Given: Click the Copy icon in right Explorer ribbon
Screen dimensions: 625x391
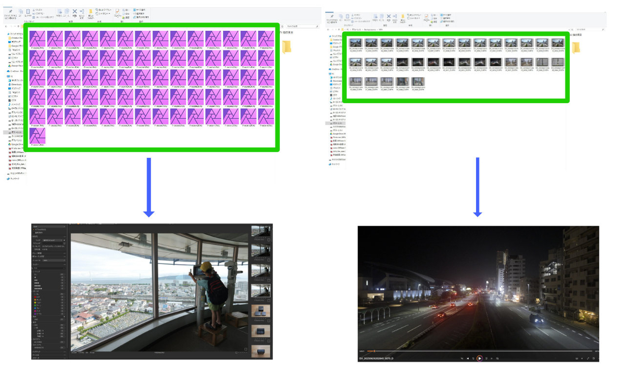Looking at the screenshot, I should [x=341, y=17].
